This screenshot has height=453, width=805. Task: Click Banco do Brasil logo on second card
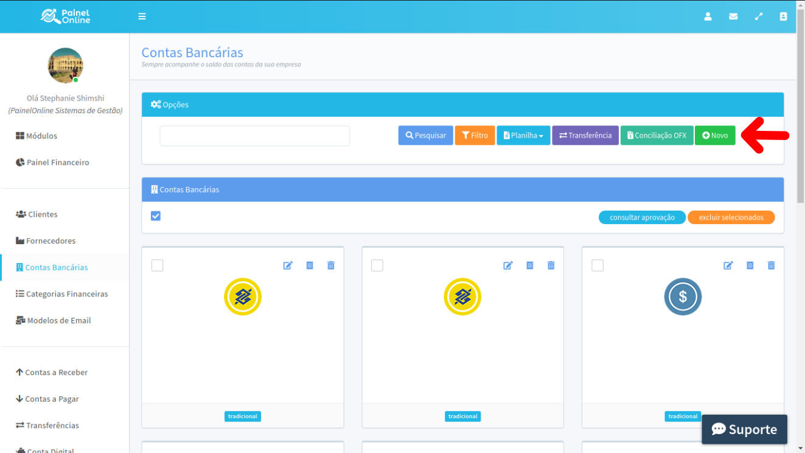(463, 297)
